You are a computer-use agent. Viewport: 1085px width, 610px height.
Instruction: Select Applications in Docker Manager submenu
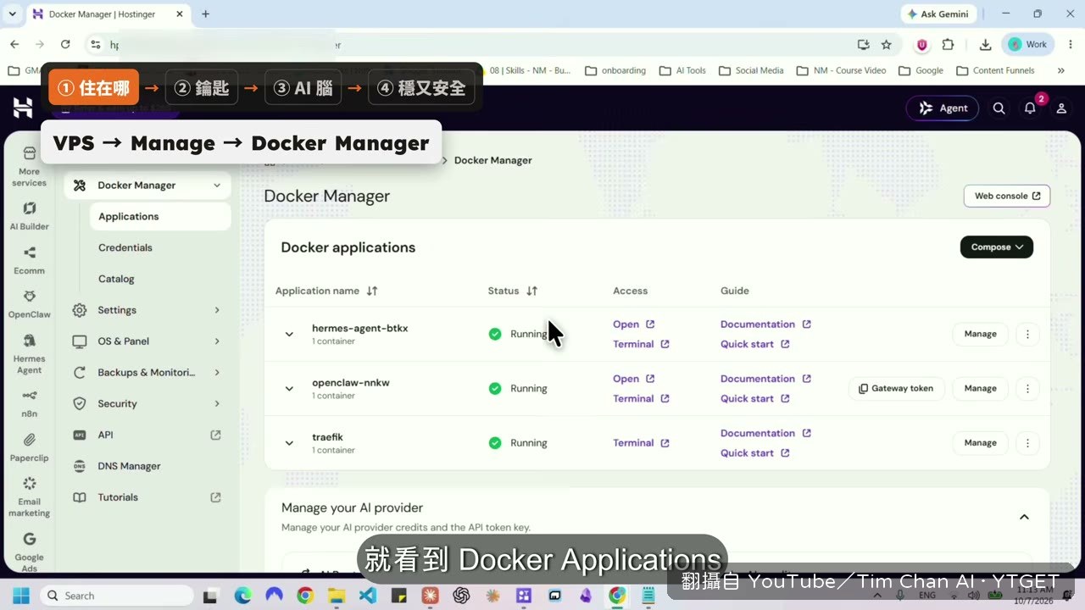160,216
